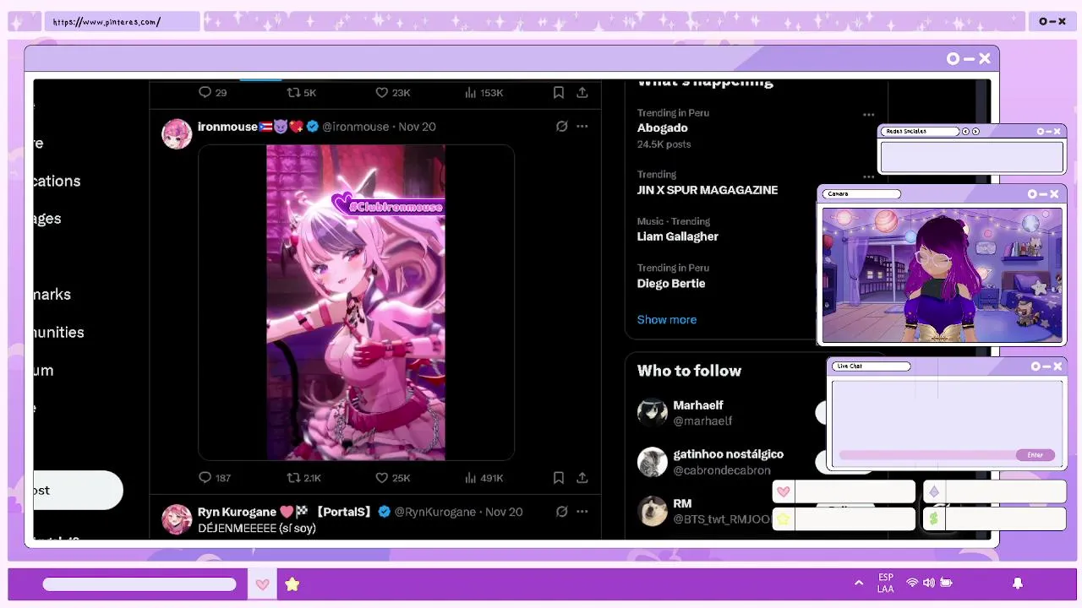Viewport: 1082px width, 608px height.
Task: Open gatinhoo nostálgico profile name
Action: (x=728, y=453)
